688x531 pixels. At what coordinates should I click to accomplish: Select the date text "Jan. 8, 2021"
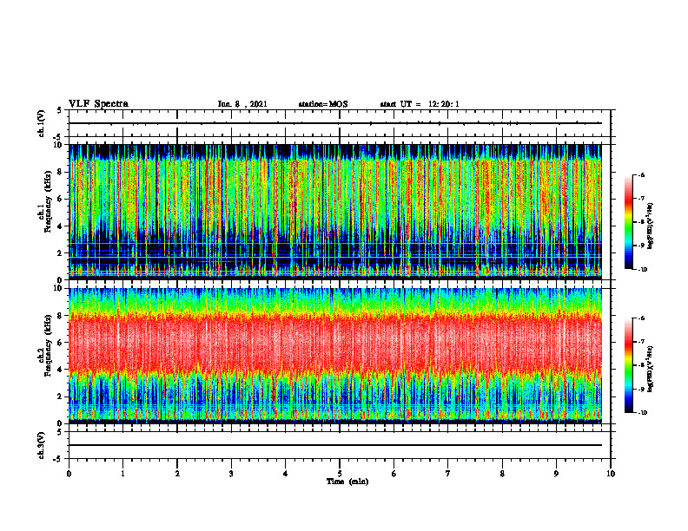point(242,104)
